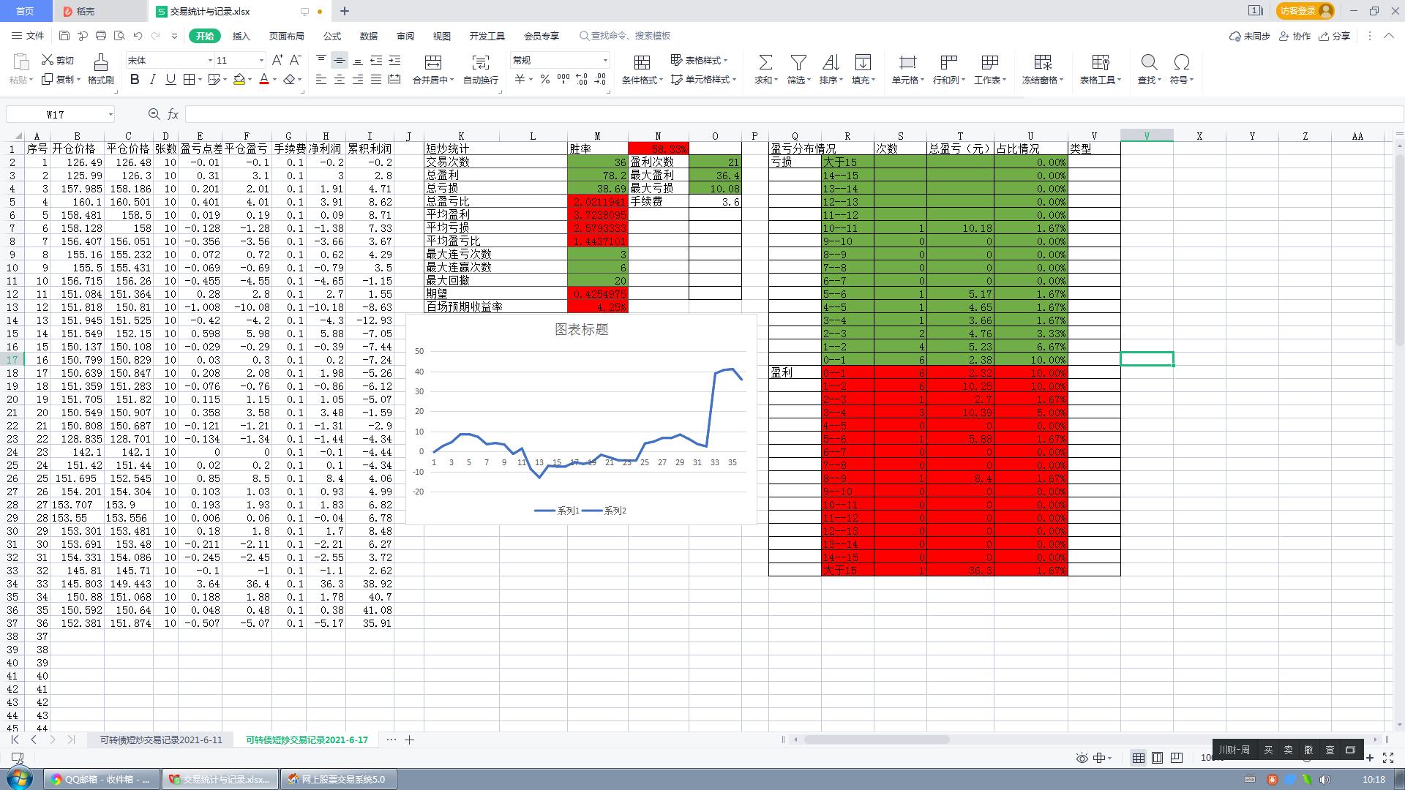This screenshot has width=1405, height=790.
Task: Click the eraser clear-format icon
Action: 290,80
